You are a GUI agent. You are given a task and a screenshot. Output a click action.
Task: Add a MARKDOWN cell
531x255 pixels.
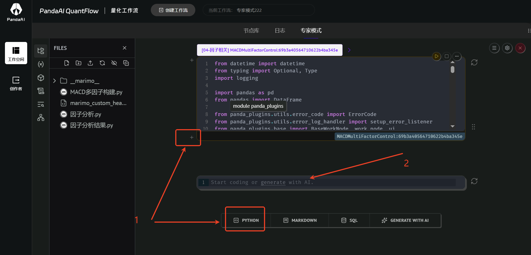[x=300, y=220]
